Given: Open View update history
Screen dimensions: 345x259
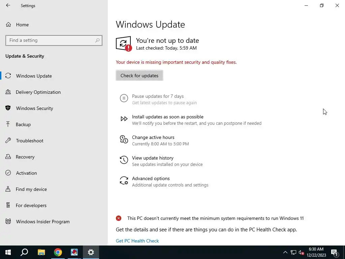Looking at the screenshot, I should (x=153, y=158).
